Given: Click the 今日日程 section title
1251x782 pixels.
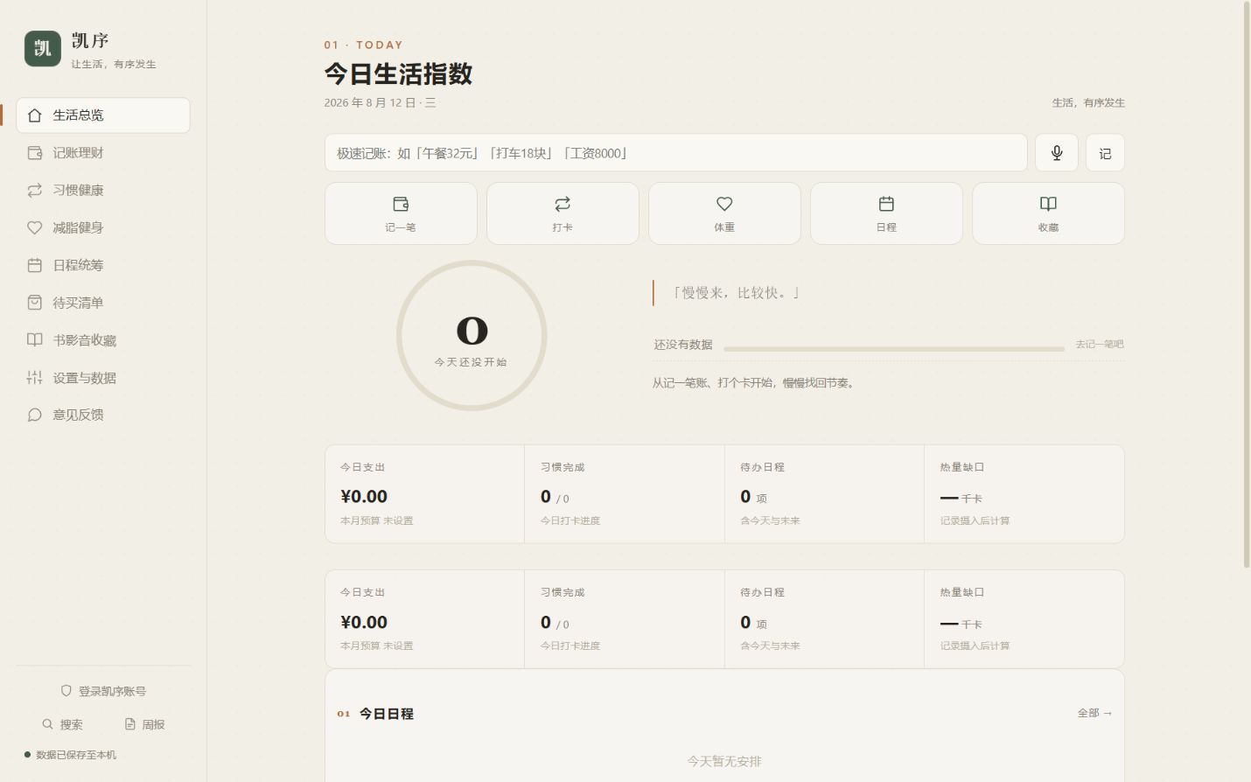Looking at the screenshot, I should click(x=387, y=714).
